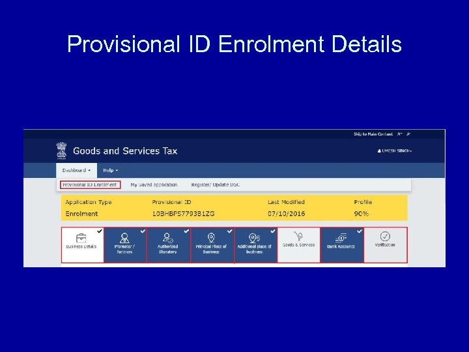Viewport: 469px width, 352px height.
Task: Click the profile value 90%
Action: click(362, 214)
